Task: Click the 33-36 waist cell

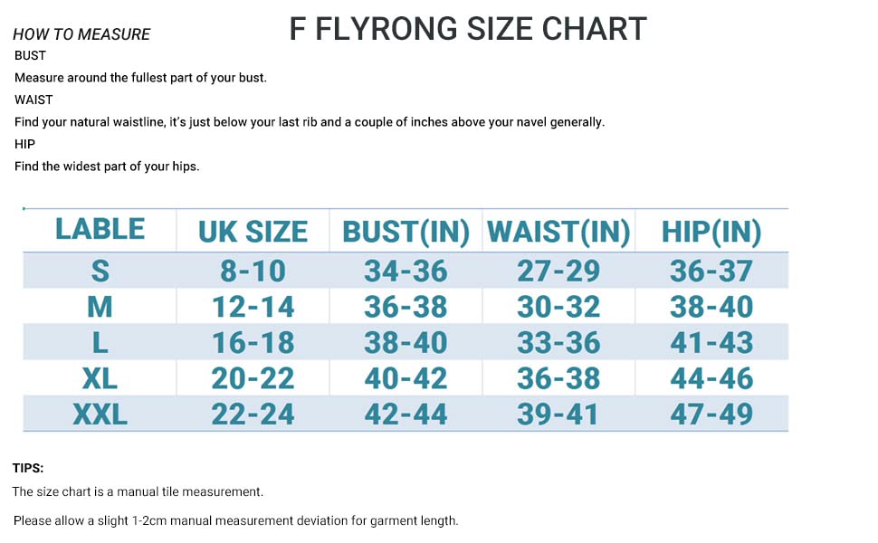Action: pos(558,342)
